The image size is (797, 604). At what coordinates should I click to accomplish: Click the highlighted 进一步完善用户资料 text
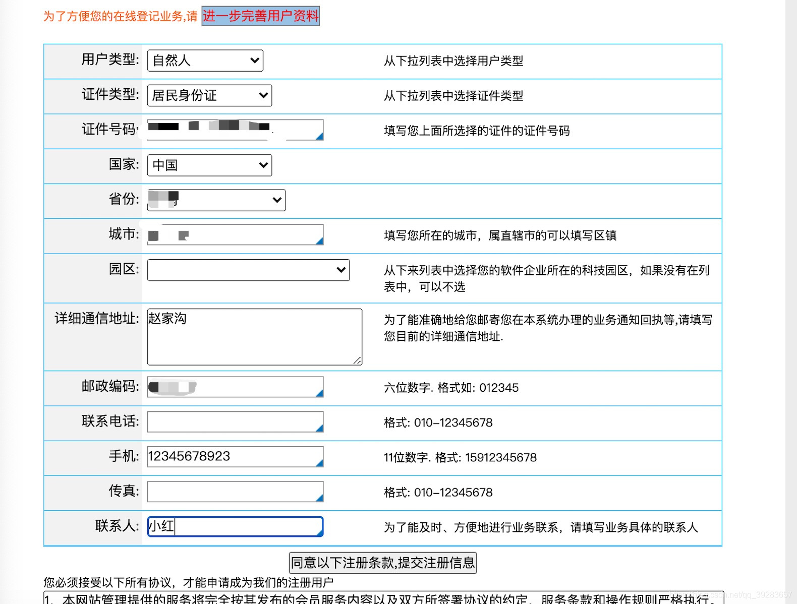(261, 16)
